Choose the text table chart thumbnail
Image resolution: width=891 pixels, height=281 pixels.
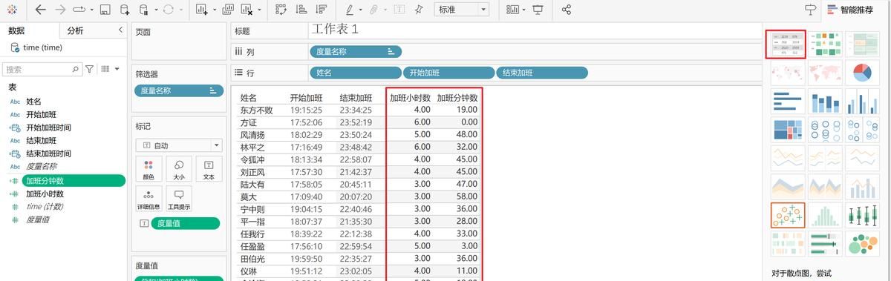788,45
